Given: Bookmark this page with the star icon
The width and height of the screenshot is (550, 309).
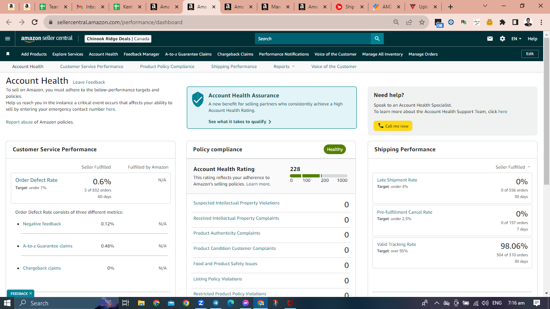Looking at the screenshot, I should coord(422,22).
